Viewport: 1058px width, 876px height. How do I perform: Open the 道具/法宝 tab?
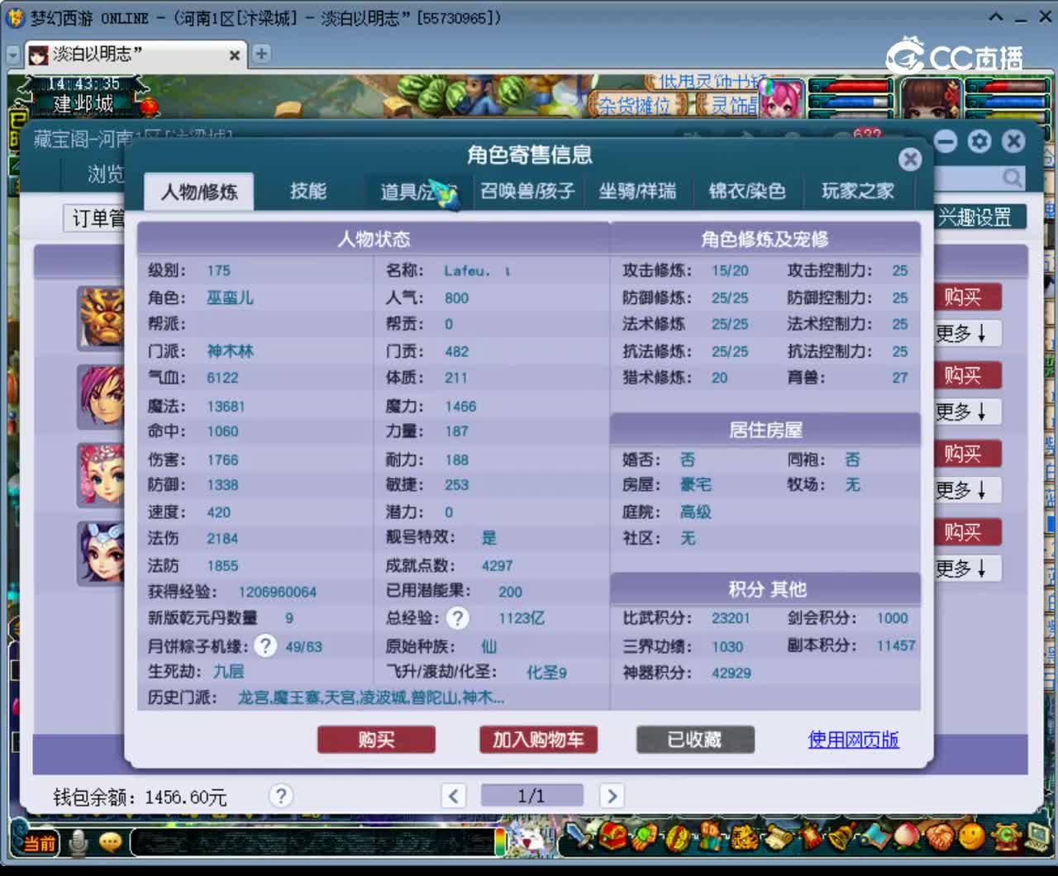coord(418,191)
